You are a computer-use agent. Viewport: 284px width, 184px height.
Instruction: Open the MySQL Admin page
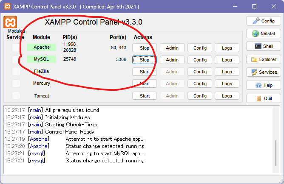tap(172, 60)
